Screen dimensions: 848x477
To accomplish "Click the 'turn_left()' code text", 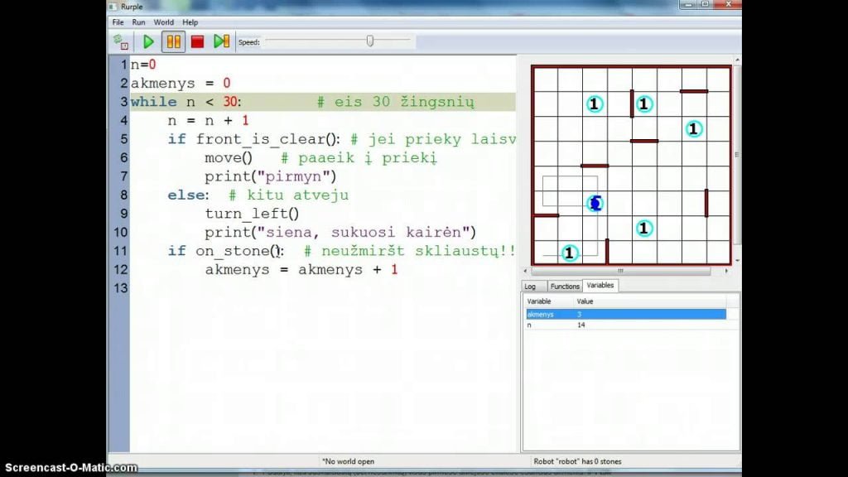I will (x=252, y=214).
